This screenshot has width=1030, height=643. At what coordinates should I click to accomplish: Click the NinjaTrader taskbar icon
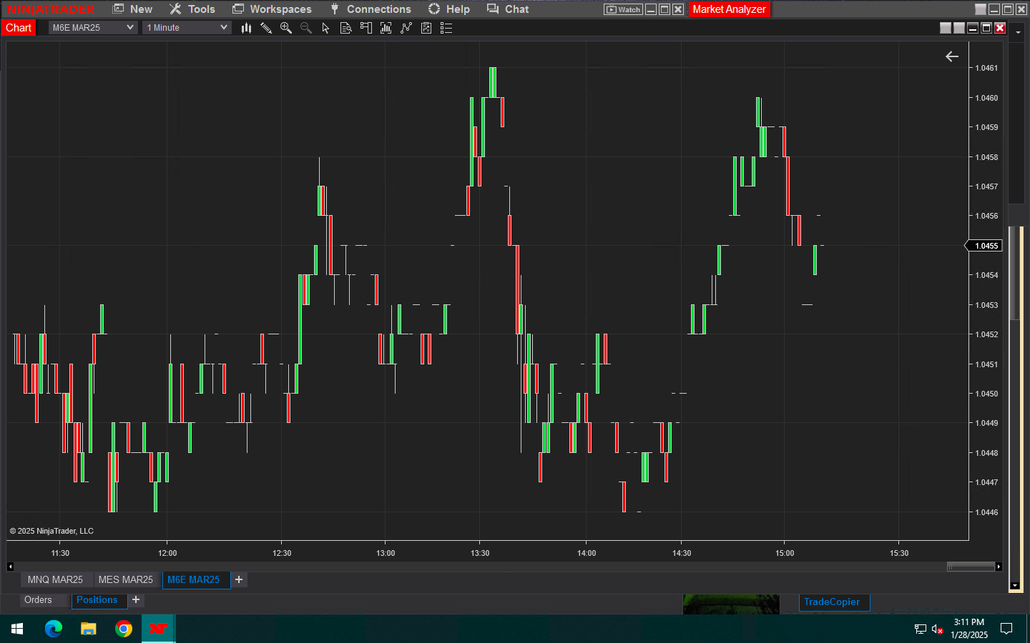(x=158, y=629)
